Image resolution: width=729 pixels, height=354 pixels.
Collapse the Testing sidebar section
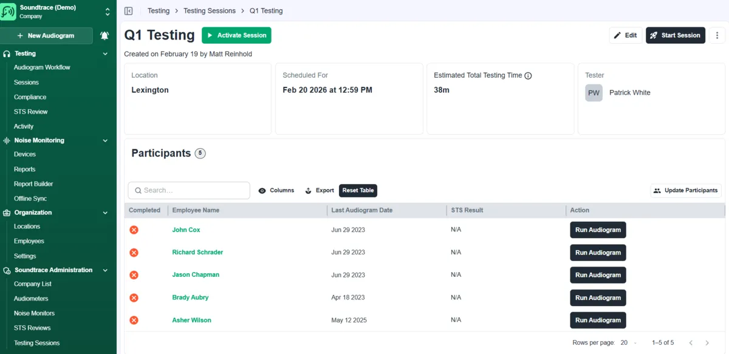[105, 54]
